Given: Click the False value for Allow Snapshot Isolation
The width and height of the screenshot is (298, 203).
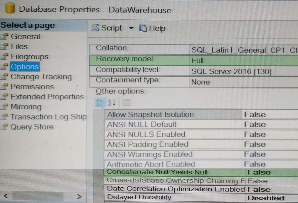Looking at the screenshot, I should pyautogui.click(x=255, y=114).
